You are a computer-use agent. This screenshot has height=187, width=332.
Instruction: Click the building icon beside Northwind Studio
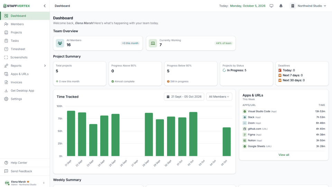(x=293, y=6)
